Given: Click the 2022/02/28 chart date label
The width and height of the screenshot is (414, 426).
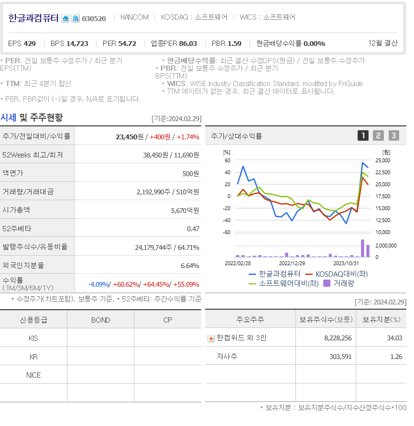Looking at the screenshot, I should [x=238, y=263].
